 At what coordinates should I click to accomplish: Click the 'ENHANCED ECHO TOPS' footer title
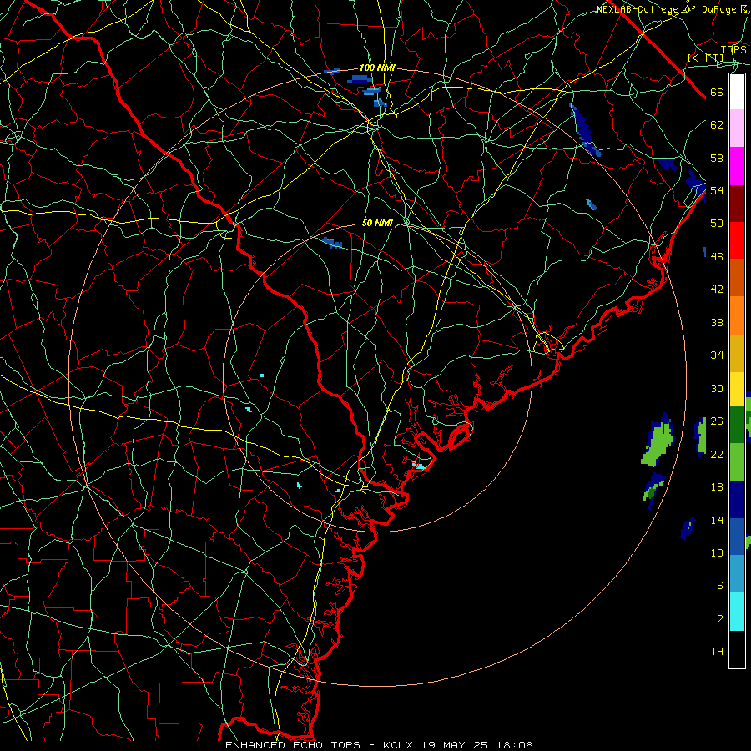click(x=293, y=745)
